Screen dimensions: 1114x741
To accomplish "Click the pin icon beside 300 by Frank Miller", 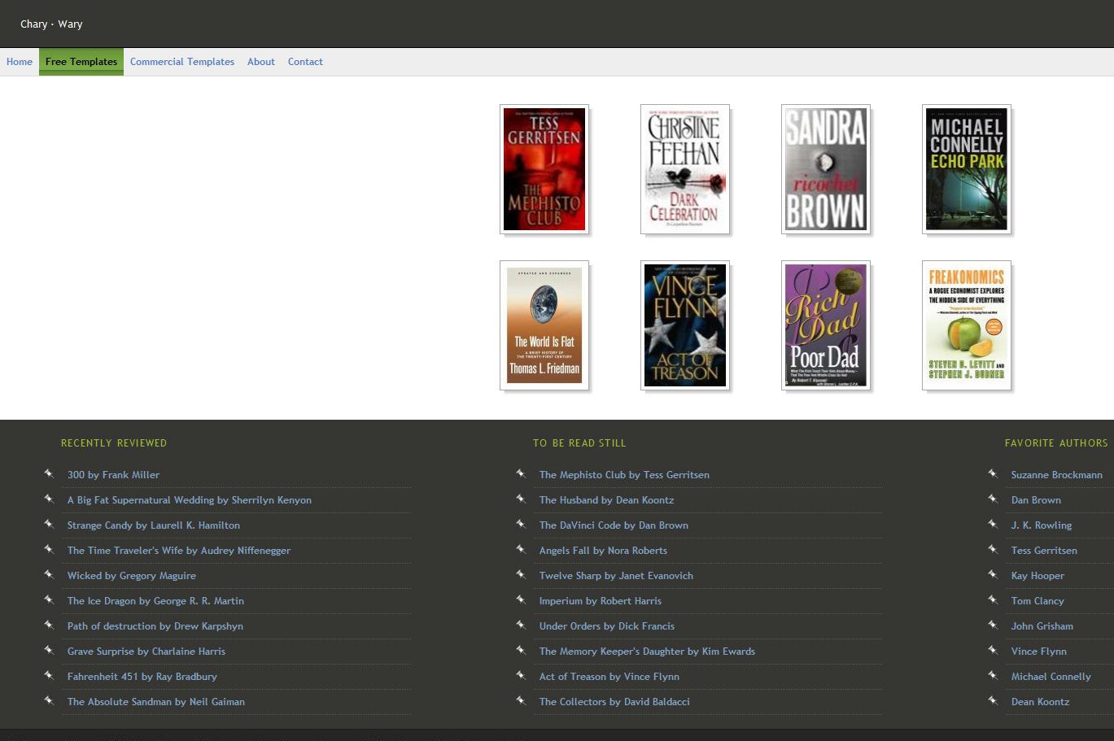I will (49, 473).
